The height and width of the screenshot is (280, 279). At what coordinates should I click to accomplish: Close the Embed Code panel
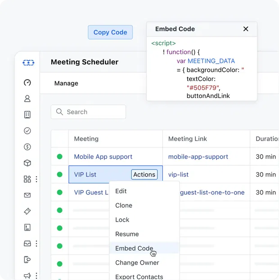246,29
